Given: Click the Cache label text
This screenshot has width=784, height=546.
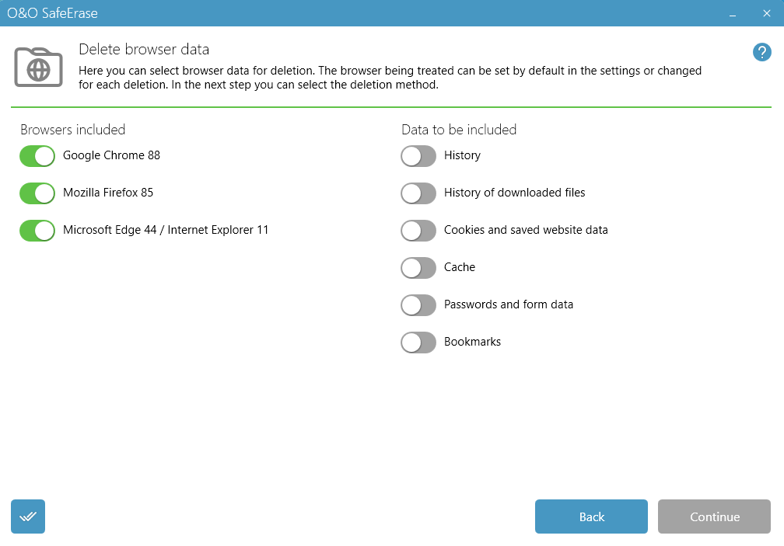Looking at the screenshot, I should pyautogui.click(x=459, y=267).
